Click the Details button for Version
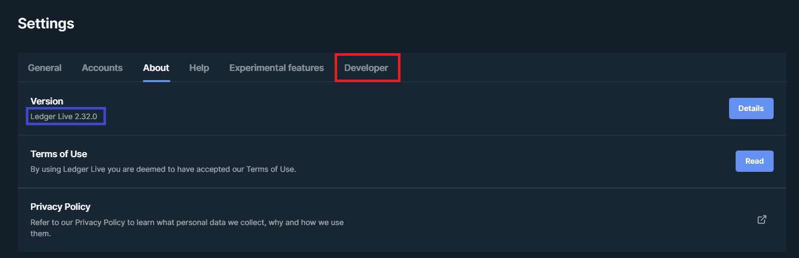 tap(751, 108)
